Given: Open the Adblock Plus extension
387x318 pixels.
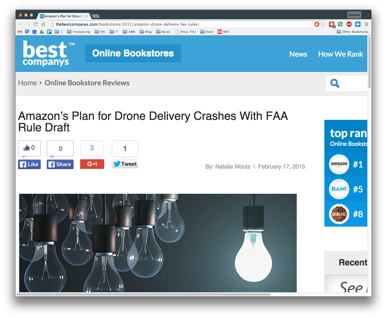Looking at the screenshot, I should [349, 24].
